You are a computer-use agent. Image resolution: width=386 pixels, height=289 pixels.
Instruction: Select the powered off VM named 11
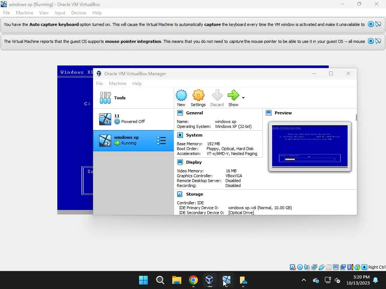[x=133, y=119]
